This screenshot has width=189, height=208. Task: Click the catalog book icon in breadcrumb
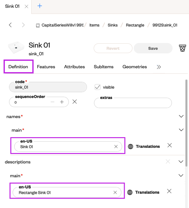point(38,26)
